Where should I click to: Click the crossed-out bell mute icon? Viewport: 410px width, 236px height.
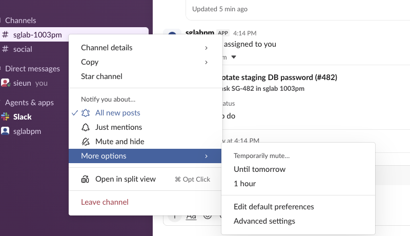tap(86, 142)
